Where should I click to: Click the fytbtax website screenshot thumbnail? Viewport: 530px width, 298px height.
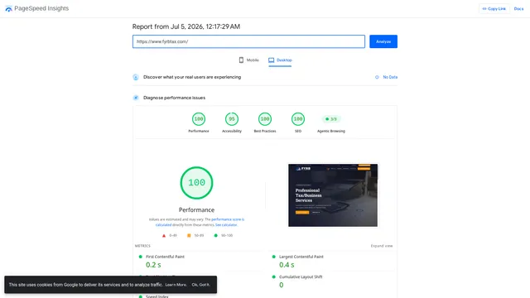333,195
